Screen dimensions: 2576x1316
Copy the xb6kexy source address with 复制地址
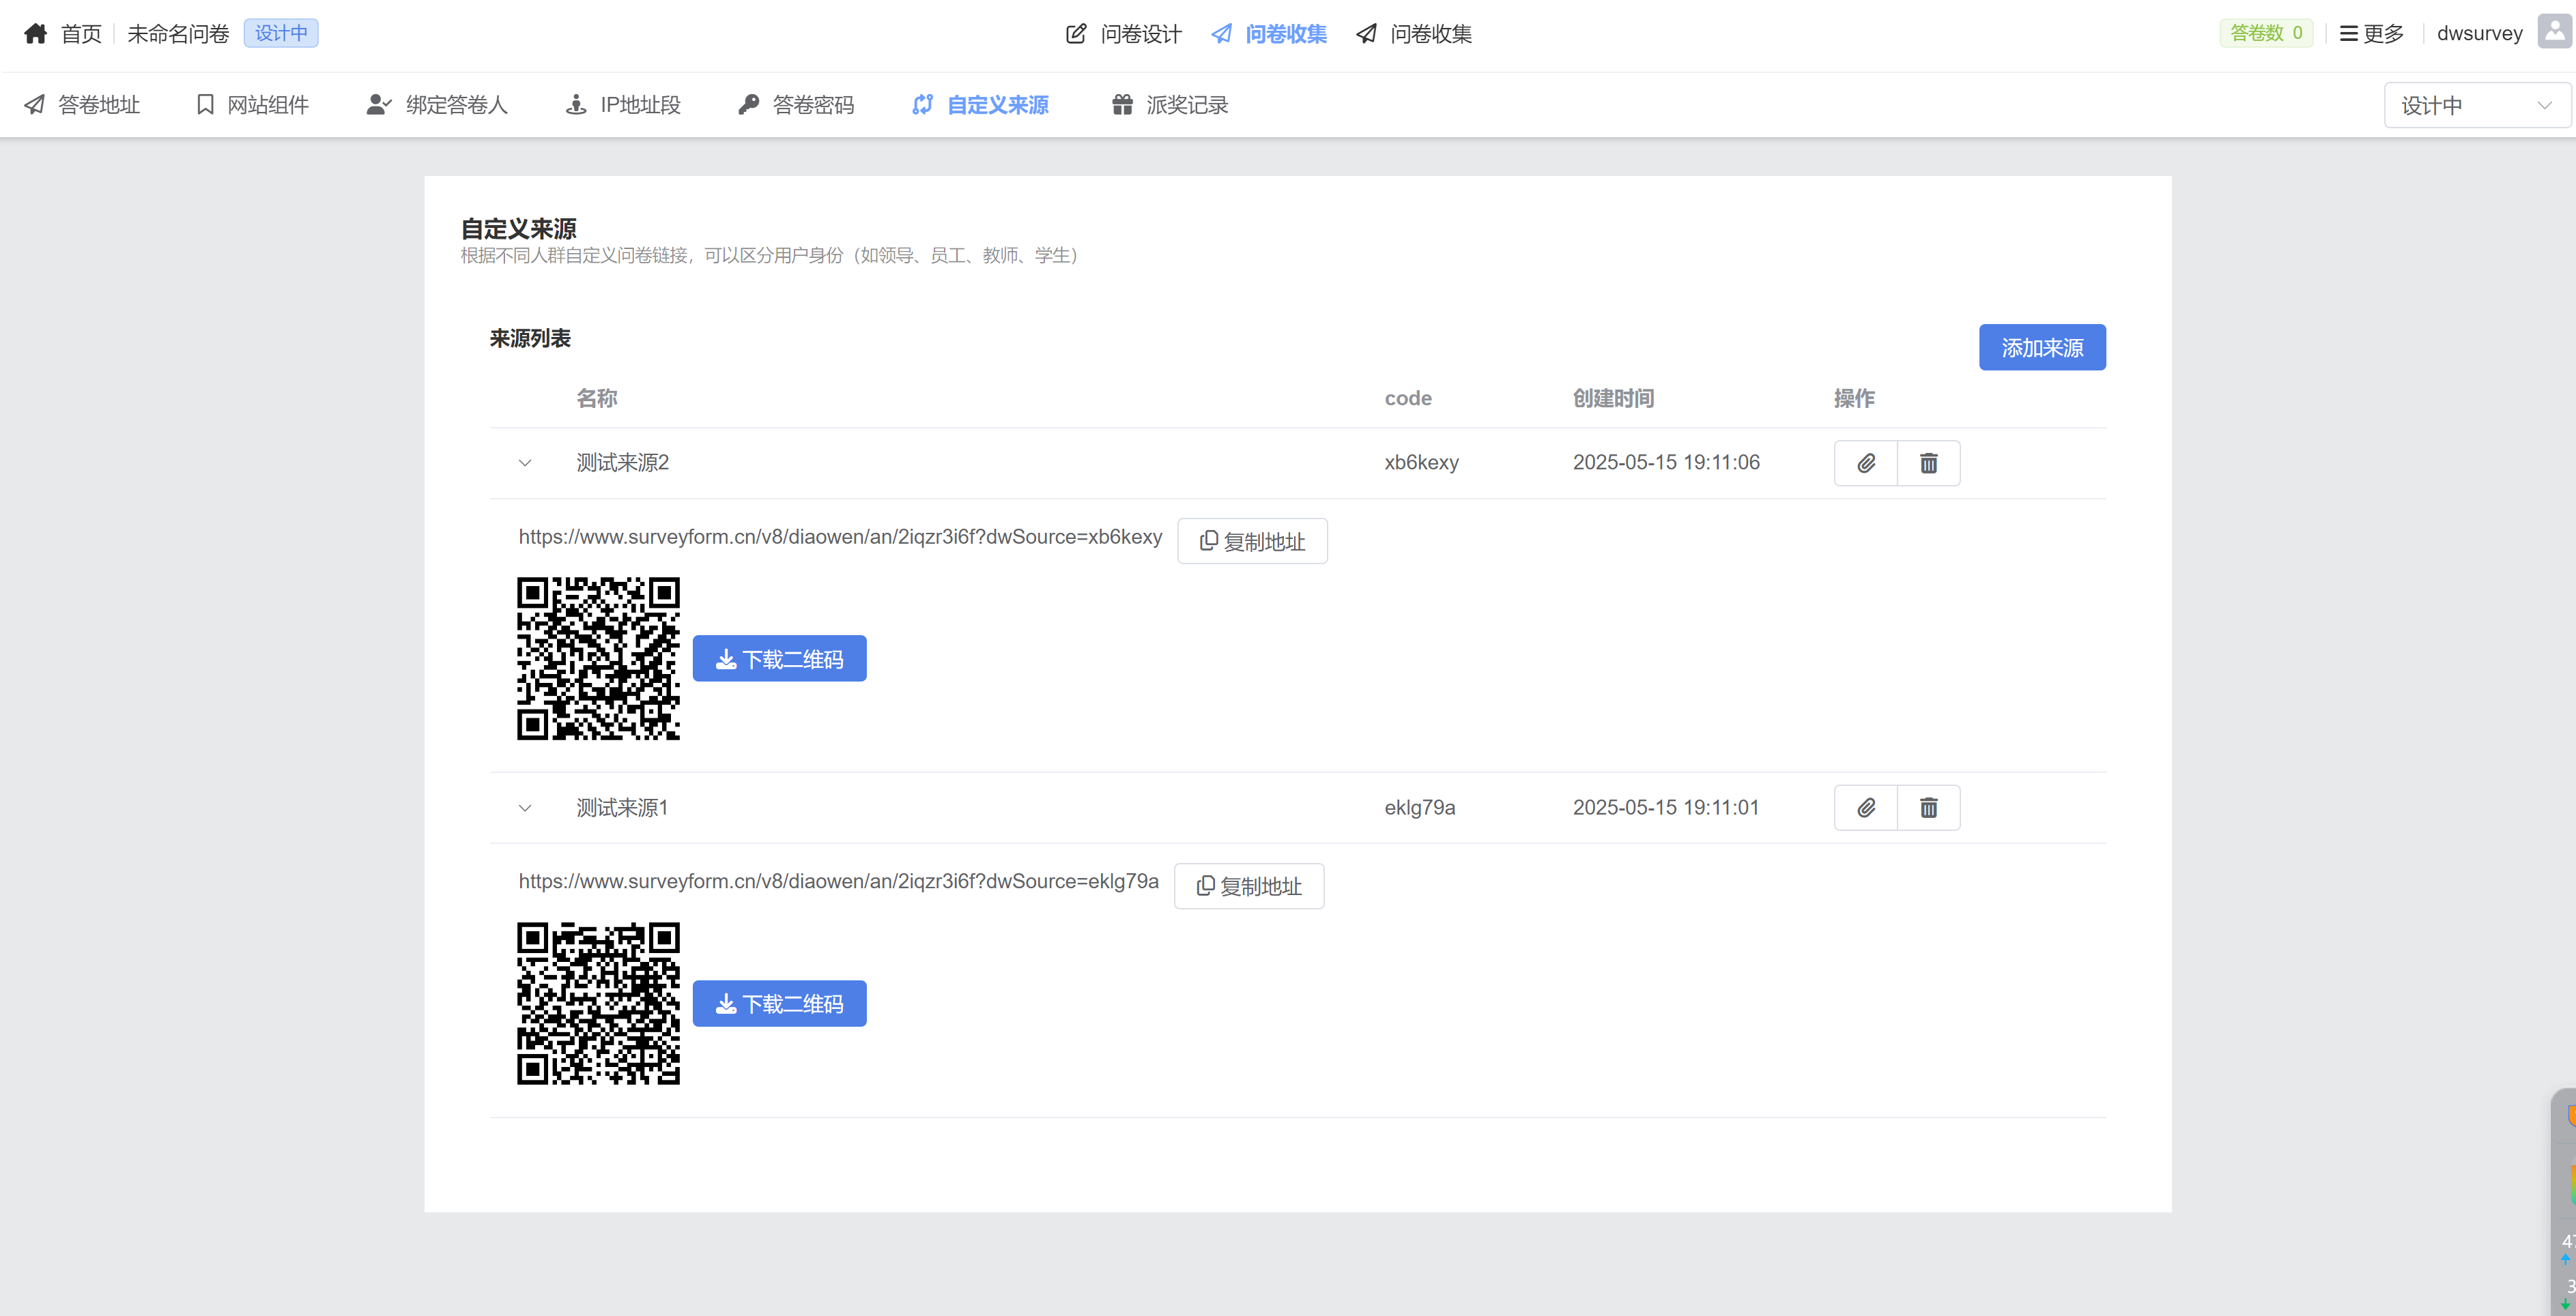click(1252, 540)
